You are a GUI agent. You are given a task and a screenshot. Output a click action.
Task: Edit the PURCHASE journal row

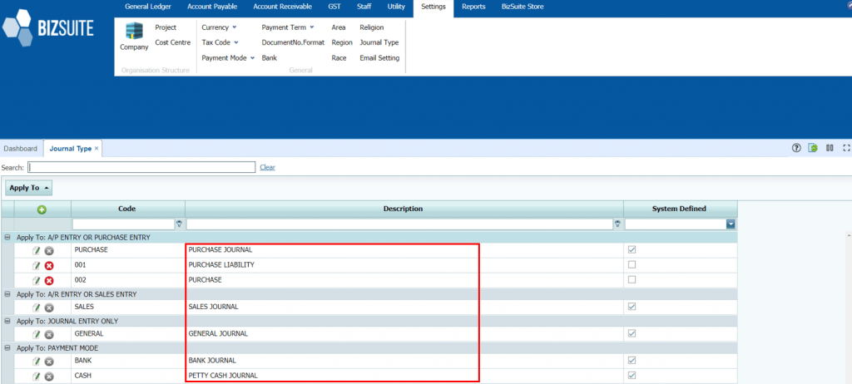(x=37, y=250)
